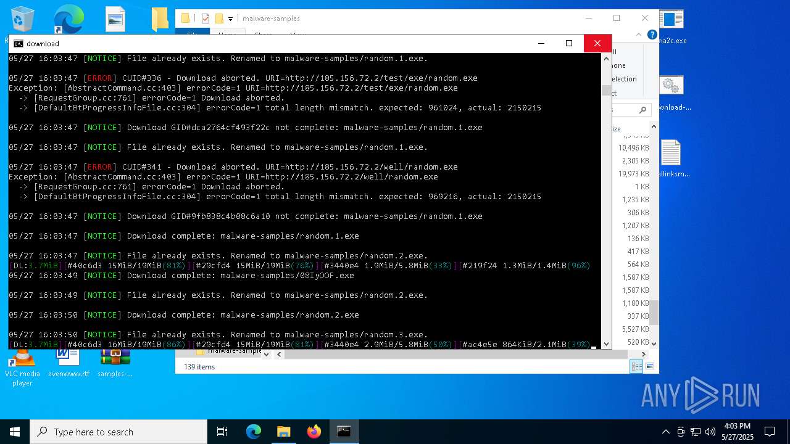Open Task View from the taskbar

pyautogui.click(x=222, y=432)
